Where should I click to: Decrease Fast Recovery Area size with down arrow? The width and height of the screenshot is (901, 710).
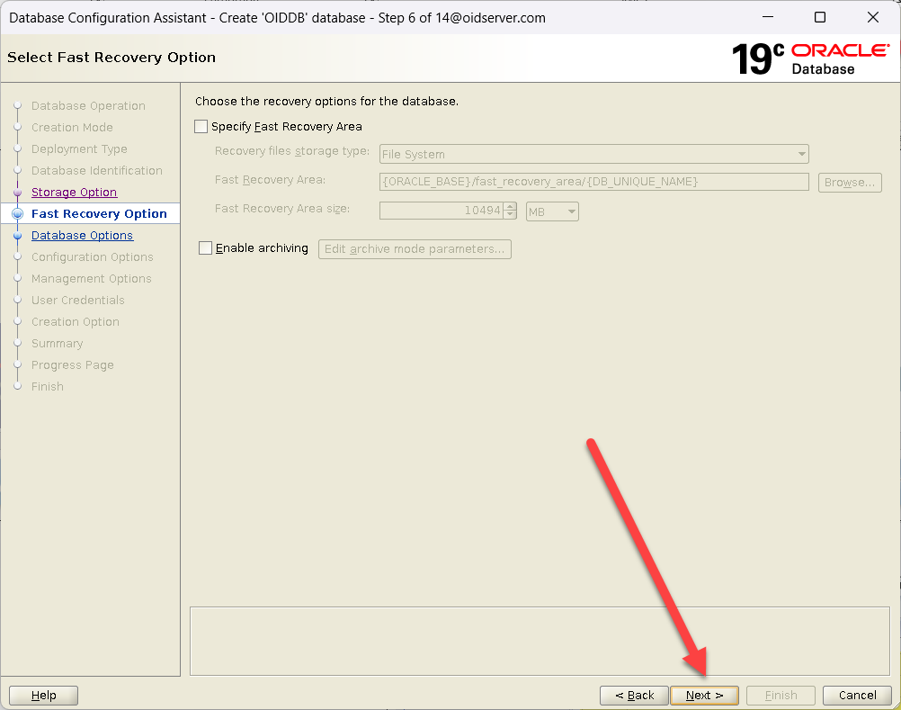coord(510,216)
